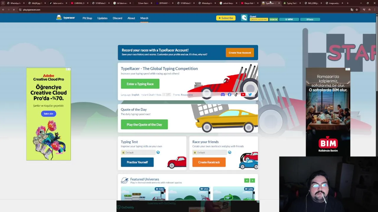Click the Featured Universes rocket icon
The image size is (378, 212).
pyautogui.click(x=125, y=180)
